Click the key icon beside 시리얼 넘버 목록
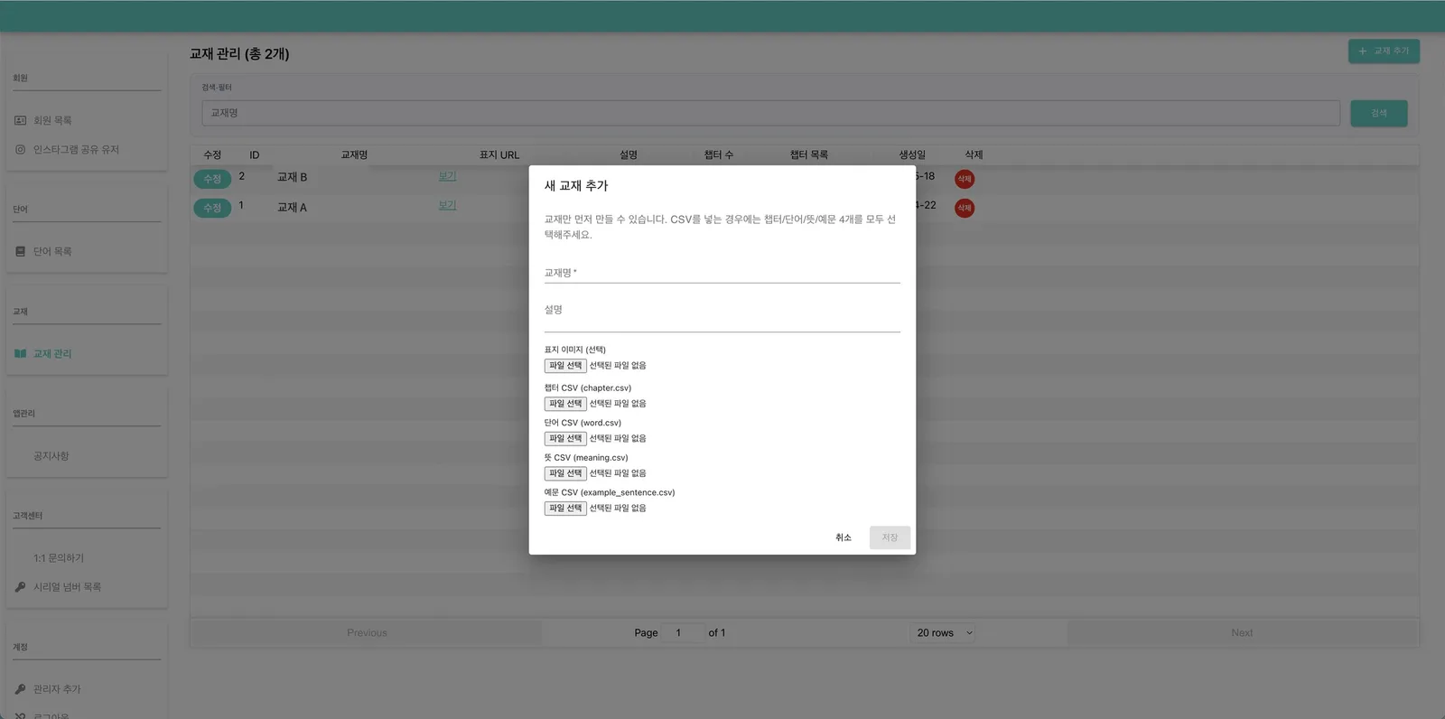Viewport: 1445px width, 719px height. [20, 587]
